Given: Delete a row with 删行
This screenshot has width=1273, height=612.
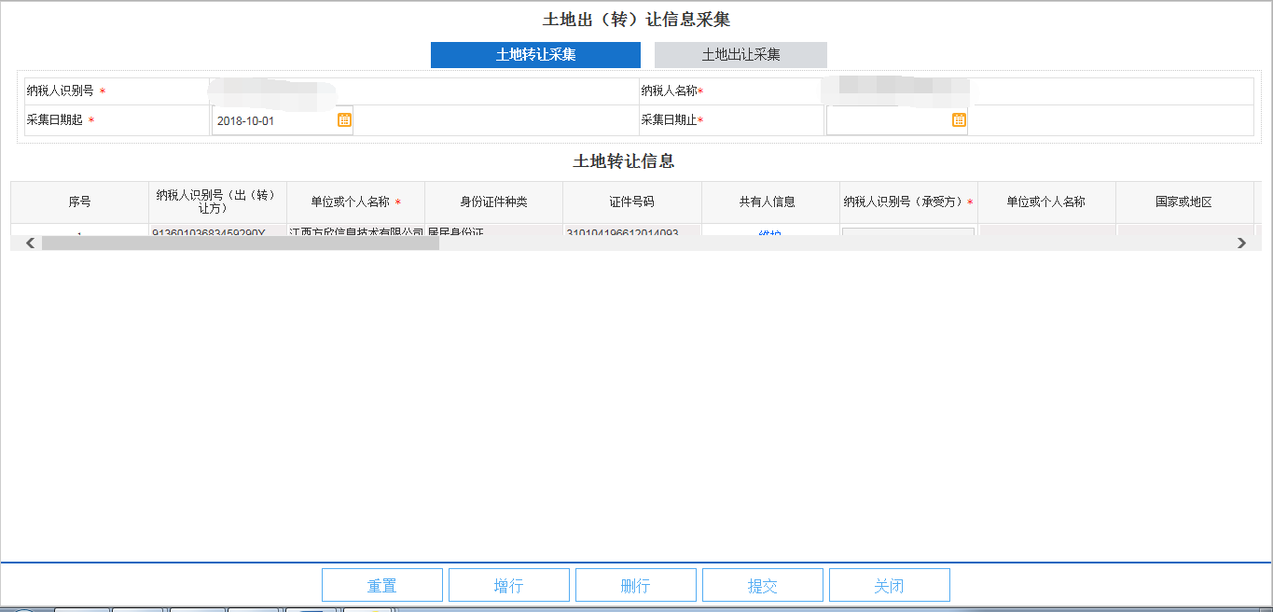Looking at the screenshot, I should (x=636, y=585).
